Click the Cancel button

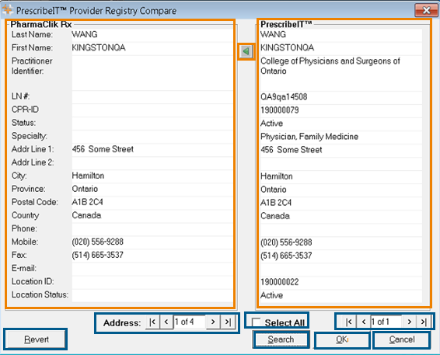[x=402, y=340]
